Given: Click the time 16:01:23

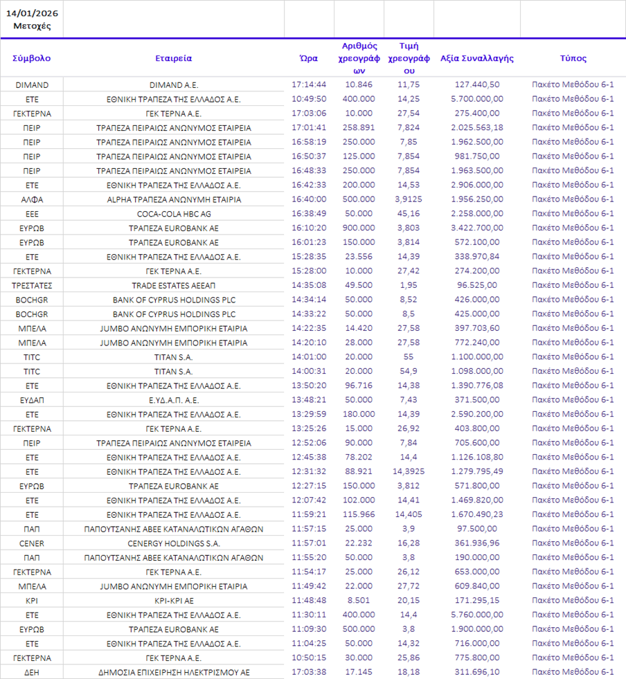Looking at the screenshot, I should coord(309,242).
